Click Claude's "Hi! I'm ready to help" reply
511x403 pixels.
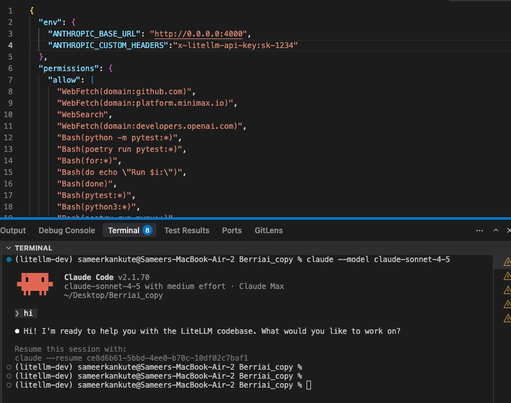[x=212, y=331]
